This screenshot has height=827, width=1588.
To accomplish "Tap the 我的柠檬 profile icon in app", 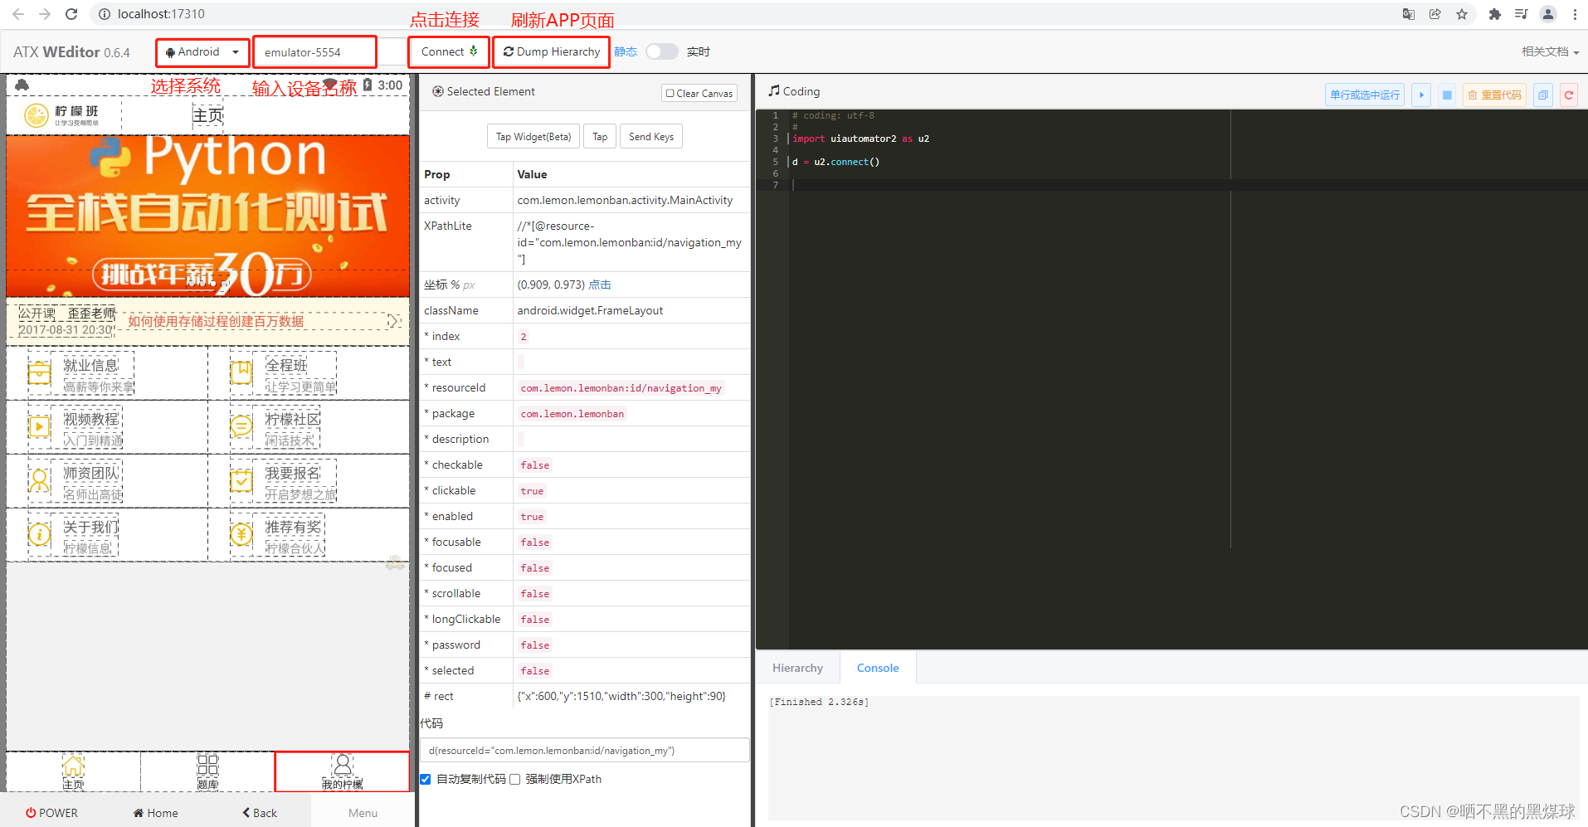I will click(x=343, y=765).
